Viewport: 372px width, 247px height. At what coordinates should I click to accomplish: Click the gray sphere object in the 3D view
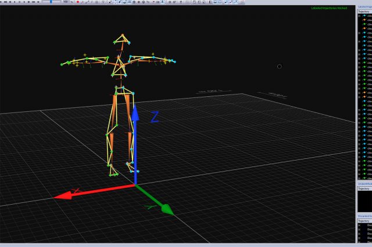tap(280, 67)
